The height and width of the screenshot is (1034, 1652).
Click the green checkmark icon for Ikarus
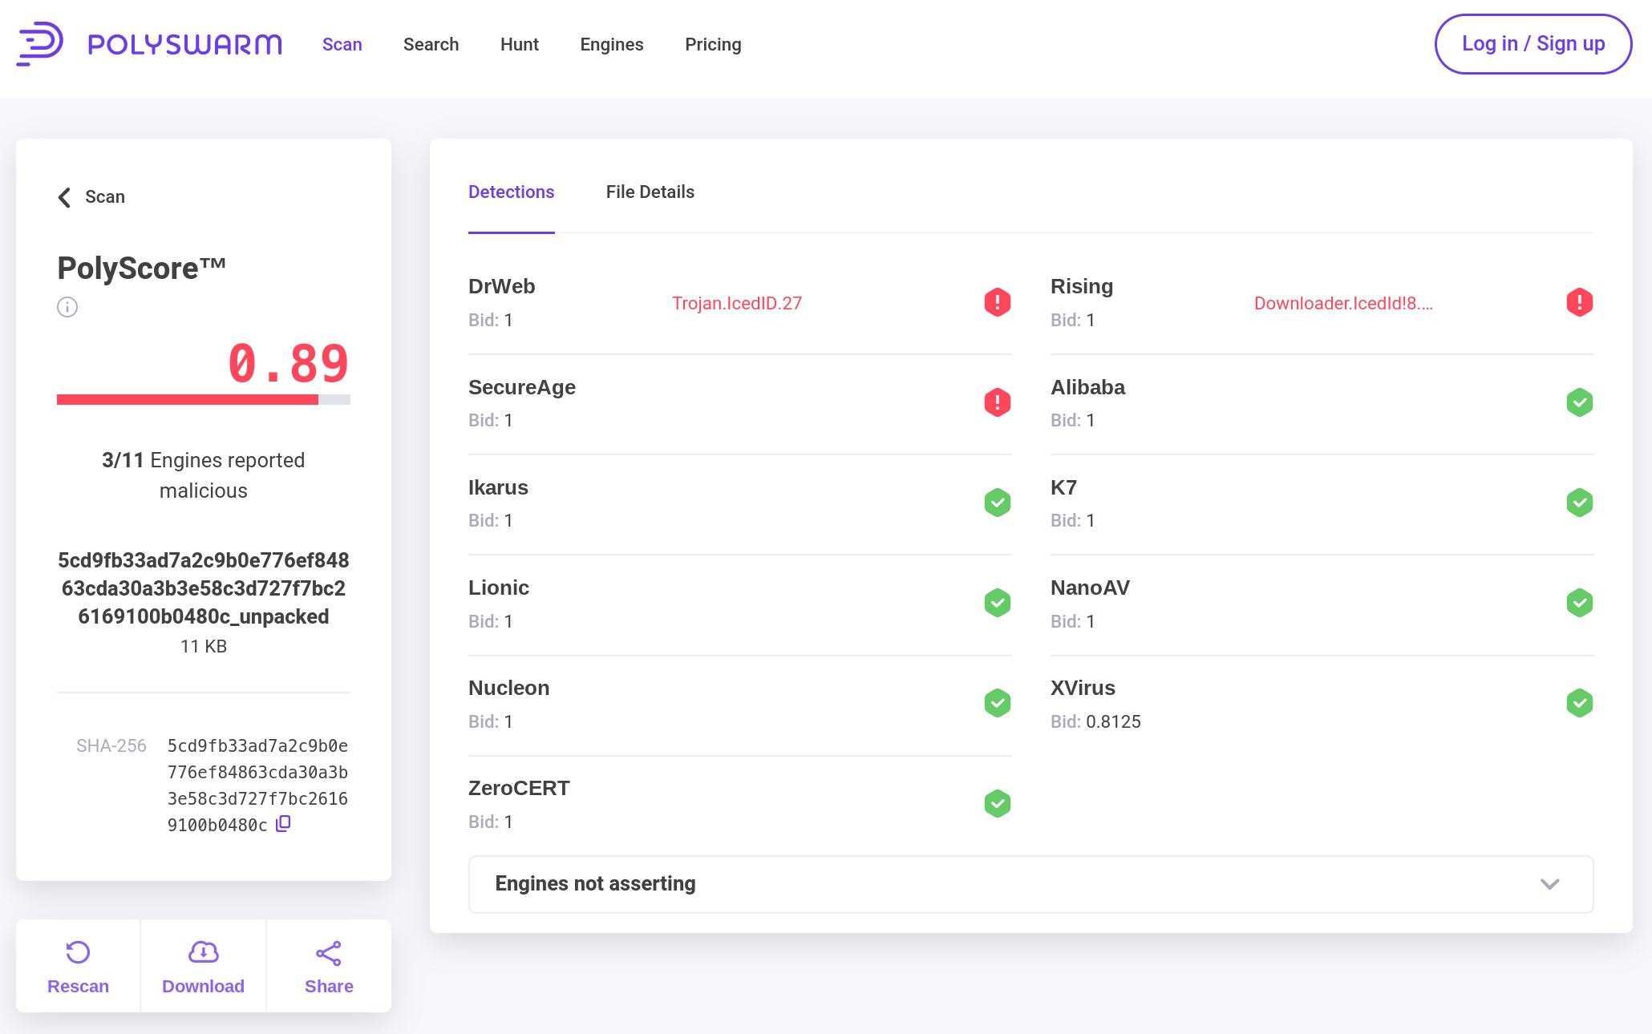pos(996,503)
